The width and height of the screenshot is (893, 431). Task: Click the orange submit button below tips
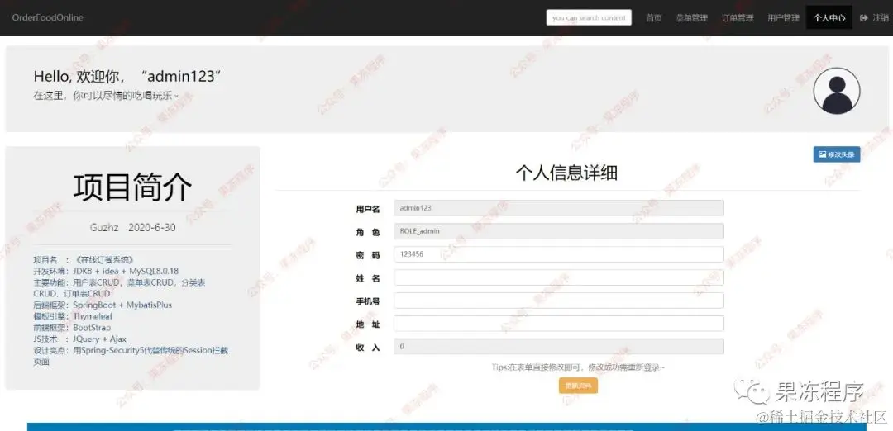[x=578, y=386]
